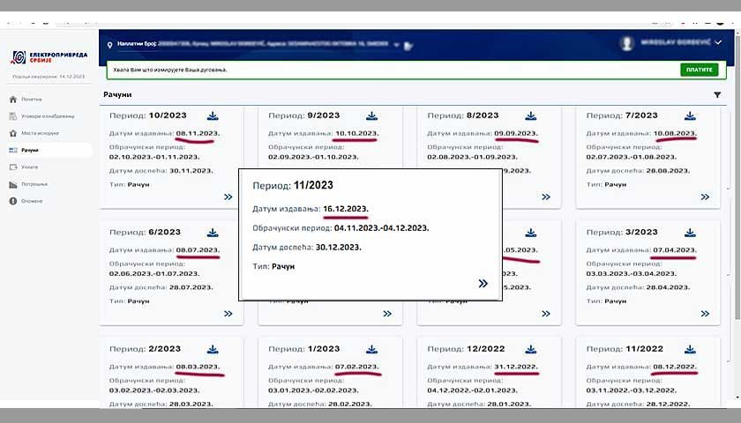Viewport: 741px width, 423px height.
Task: Click the 'Период: 1/2023' card title
Action: [x=303, y=349]
